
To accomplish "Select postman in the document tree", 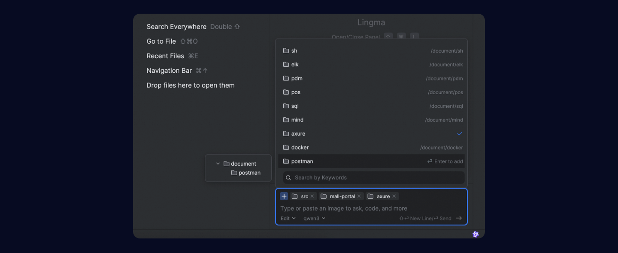I will coord(249,173).
